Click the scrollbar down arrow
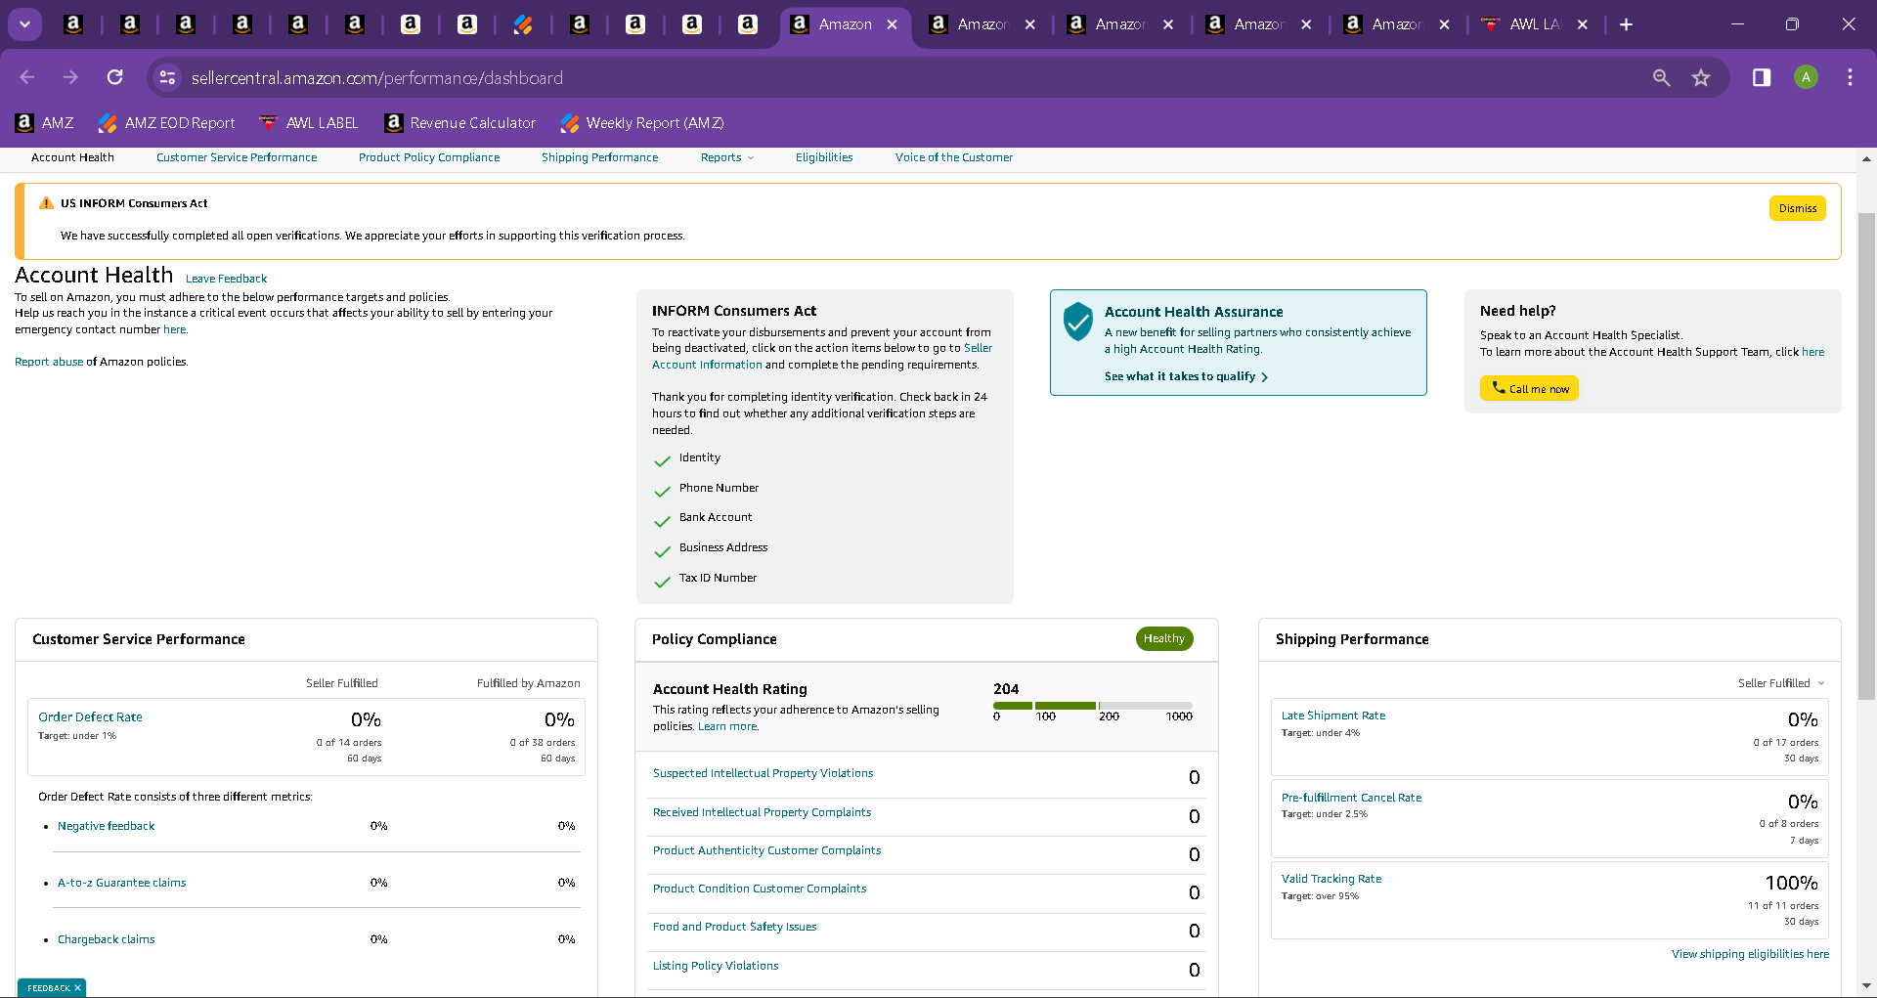This screenshot has width=1877, height=998. tap(1866, 986)
